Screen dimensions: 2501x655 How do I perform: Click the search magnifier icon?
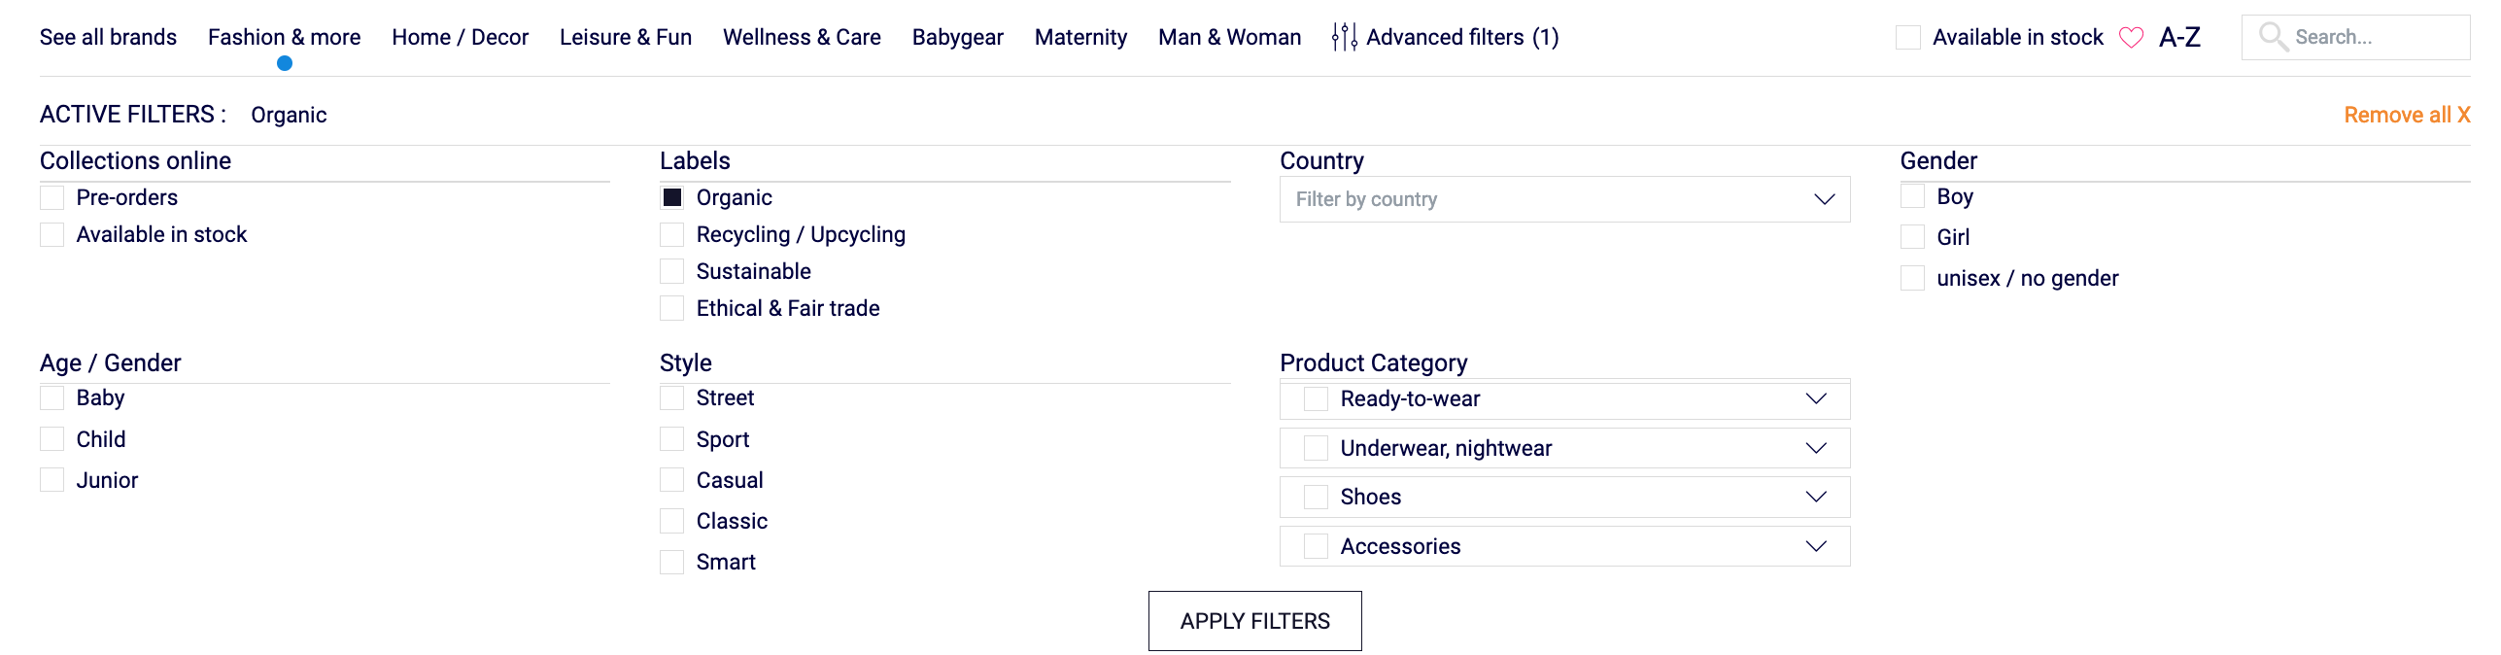tap(2272, 37)
